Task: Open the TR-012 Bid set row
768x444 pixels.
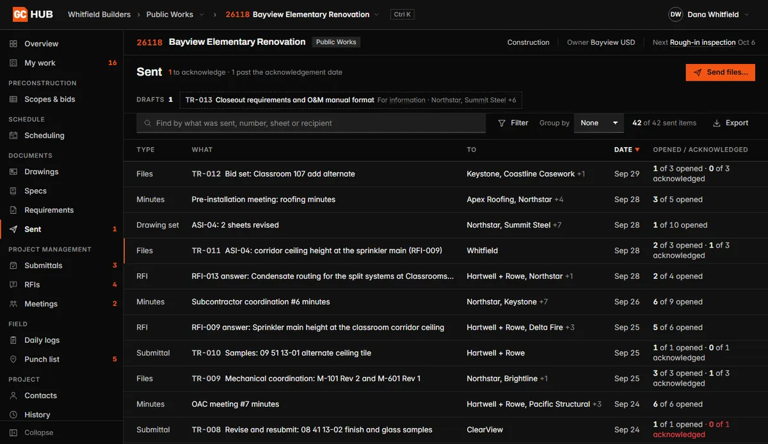Action: point(445,174)
